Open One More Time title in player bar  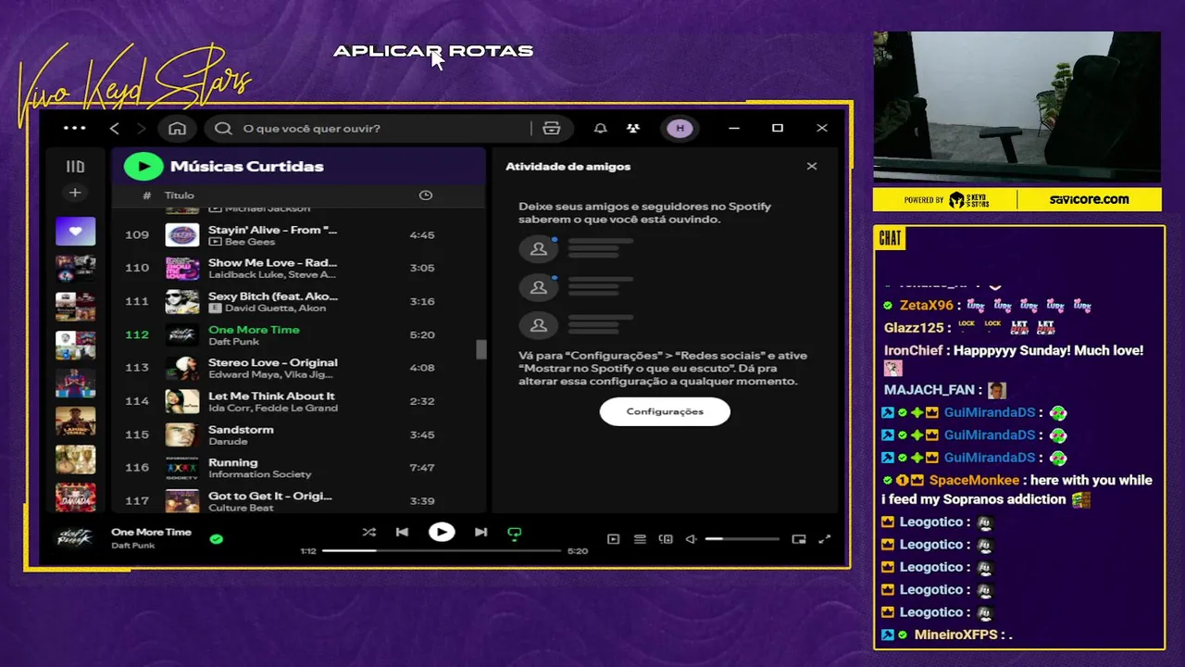[x=151, y=532]
